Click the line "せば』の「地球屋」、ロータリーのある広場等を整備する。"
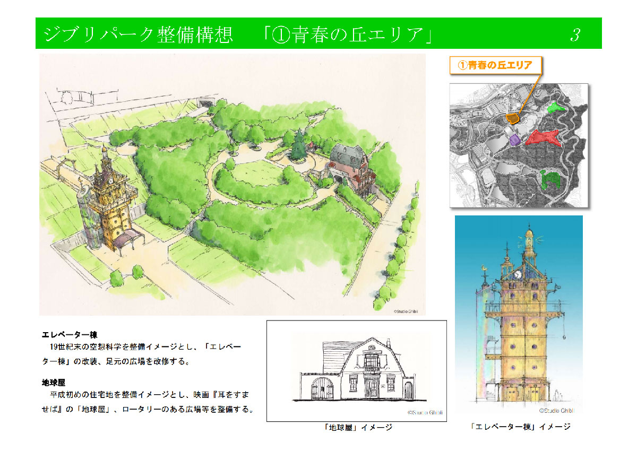This screenshot has width=637, height=451. (x=148, y=410)
